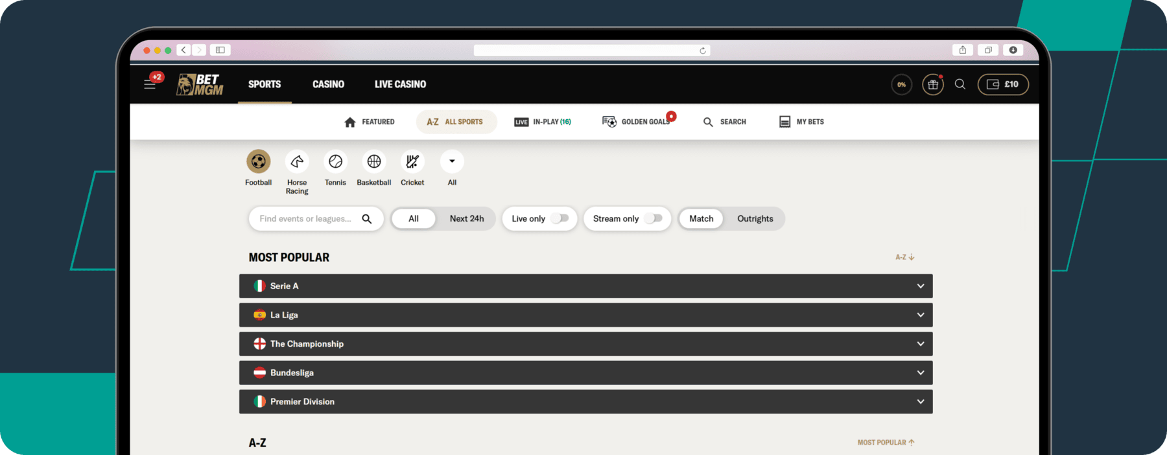This screenshot has width=1167, height=455.
Task: Click the Ireland flag beside Premier Division
Action: pyautogui.click(x=260, y=402)
